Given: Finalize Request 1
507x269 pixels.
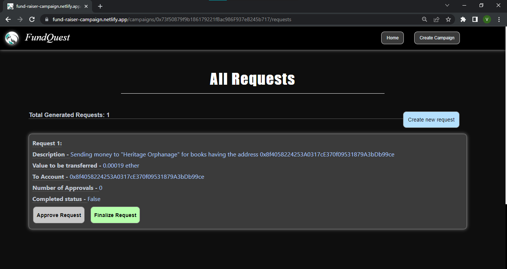Looking at the screenshot, I should [115, 215].
